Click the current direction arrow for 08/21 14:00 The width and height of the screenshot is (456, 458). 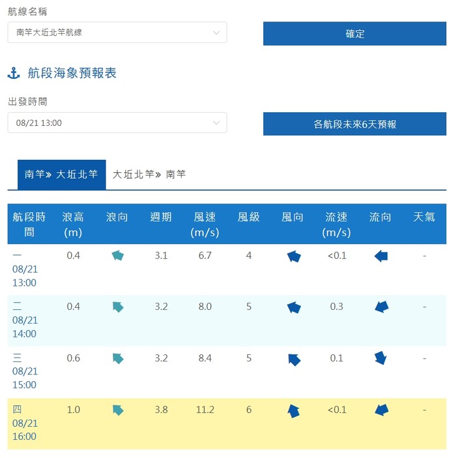381,307
